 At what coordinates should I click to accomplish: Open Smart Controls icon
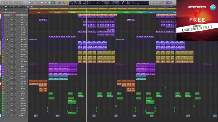tap(16, 3)
